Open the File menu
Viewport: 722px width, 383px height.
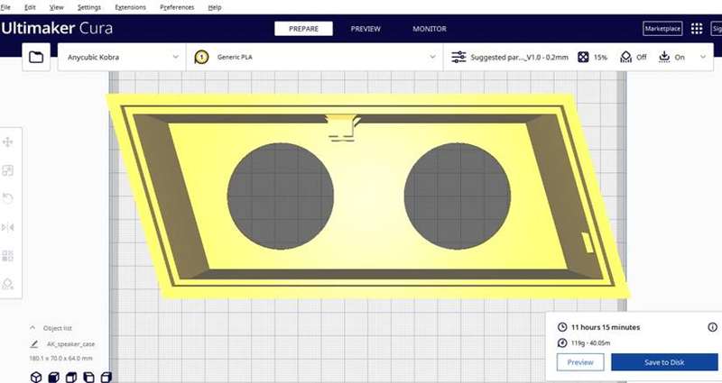click(x=5, y=7)
